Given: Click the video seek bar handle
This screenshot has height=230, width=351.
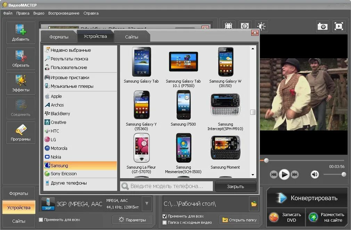Looking at the screenshot, I should [x=267, y=160].
